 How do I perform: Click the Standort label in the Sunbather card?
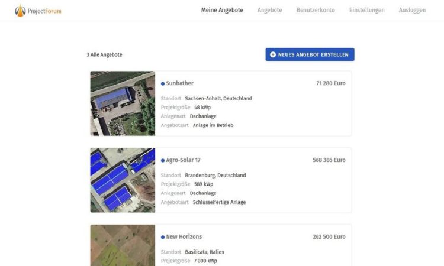(x=170, y=98)
